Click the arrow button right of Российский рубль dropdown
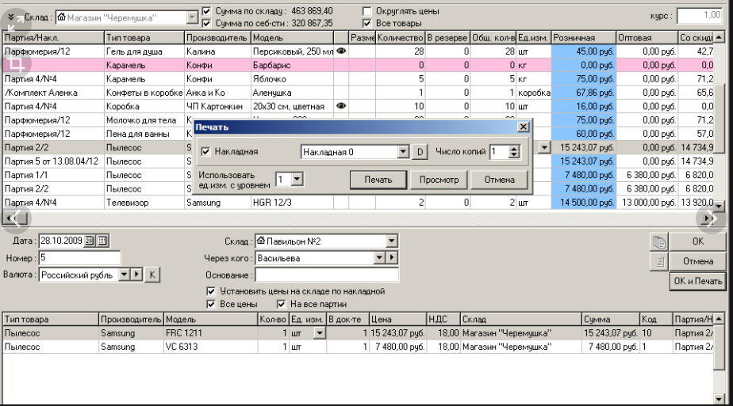Screen dimensions: 733x406 tap(137, 275)
